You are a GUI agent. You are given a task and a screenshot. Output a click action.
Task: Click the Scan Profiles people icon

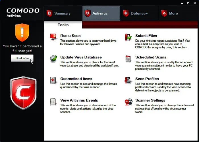tap(128, 80)
